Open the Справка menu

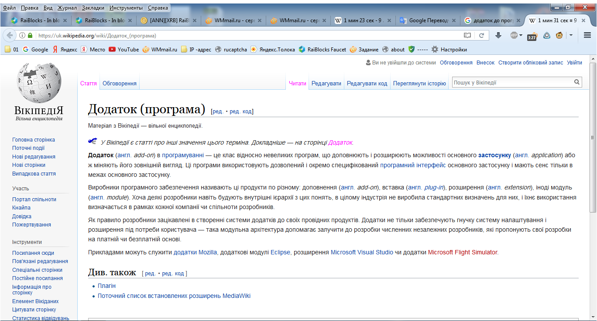pos(158,8)
